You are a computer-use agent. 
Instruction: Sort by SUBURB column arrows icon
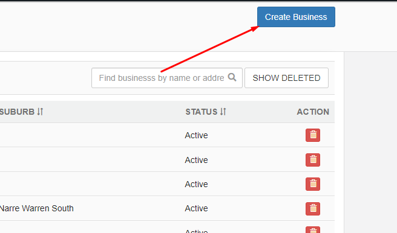click(40, 112)
